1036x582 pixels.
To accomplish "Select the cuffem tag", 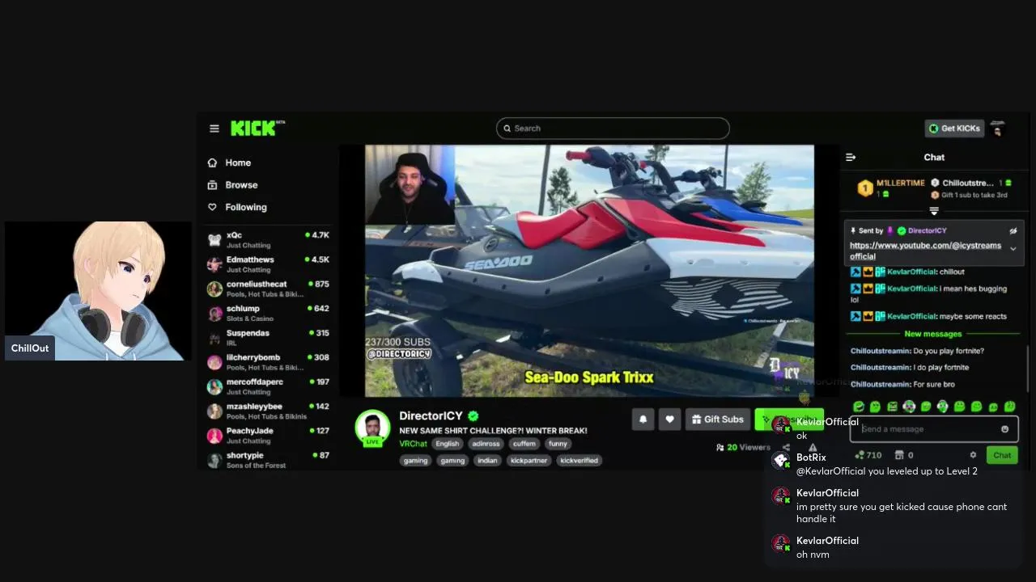I will click(524, 444).
